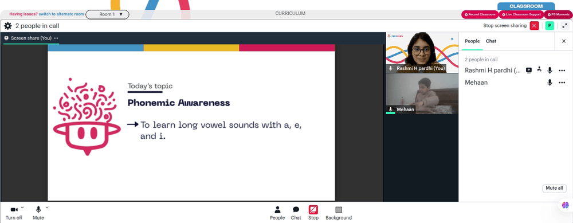Open microphone options chevron
Screen dimensions: 573x223
coord(47,208)
